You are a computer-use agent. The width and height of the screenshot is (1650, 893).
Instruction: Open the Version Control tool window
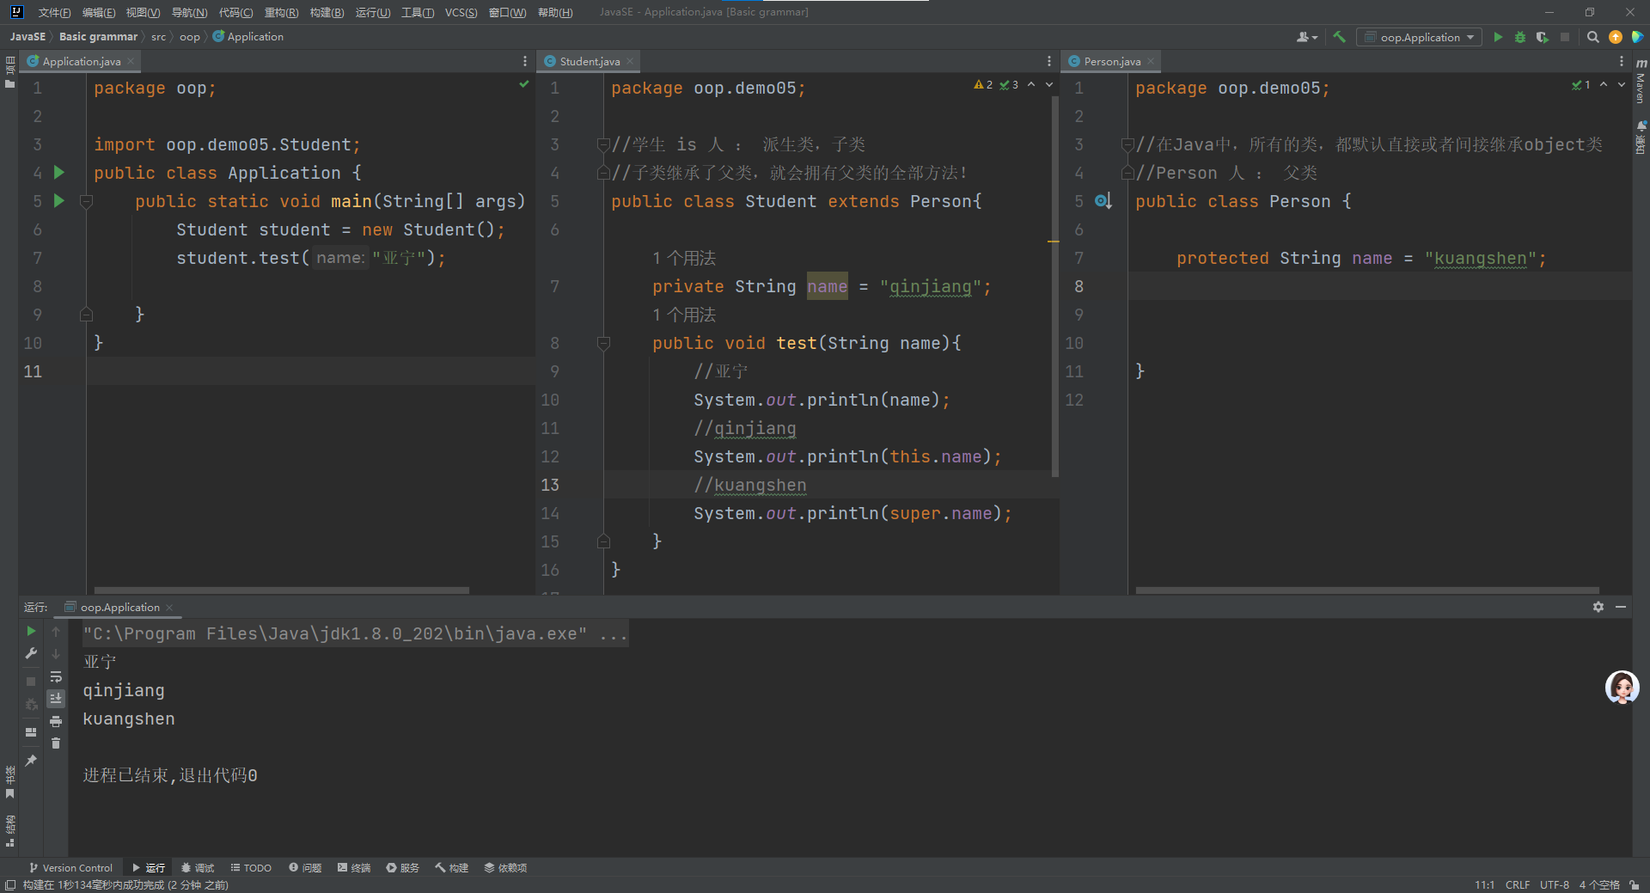(70, 868)
